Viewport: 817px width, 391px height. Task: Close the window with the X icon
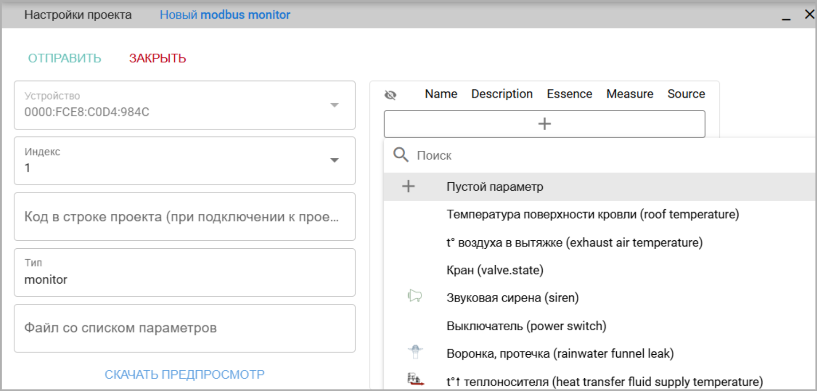point(809,15)
